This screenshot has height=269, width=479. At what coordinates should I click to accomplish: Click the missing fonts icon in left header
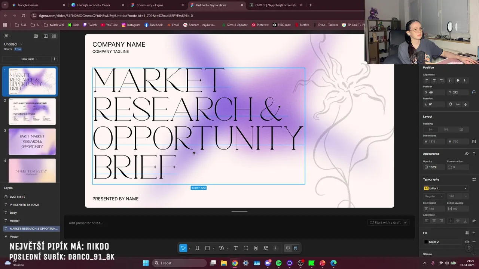click(x=36, y=36)
